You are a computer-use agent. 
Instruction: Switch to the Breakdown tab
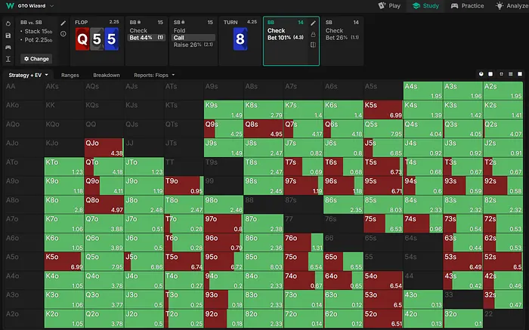[x=106, y=75]
